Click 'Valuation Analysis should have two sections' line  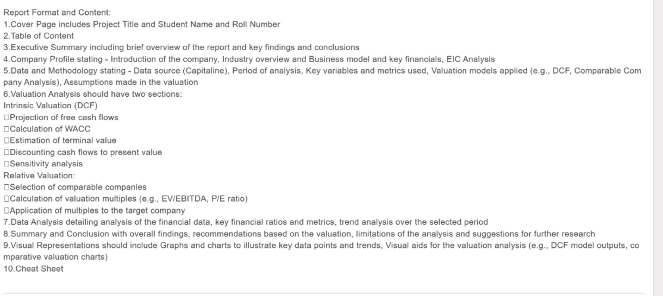93,94
